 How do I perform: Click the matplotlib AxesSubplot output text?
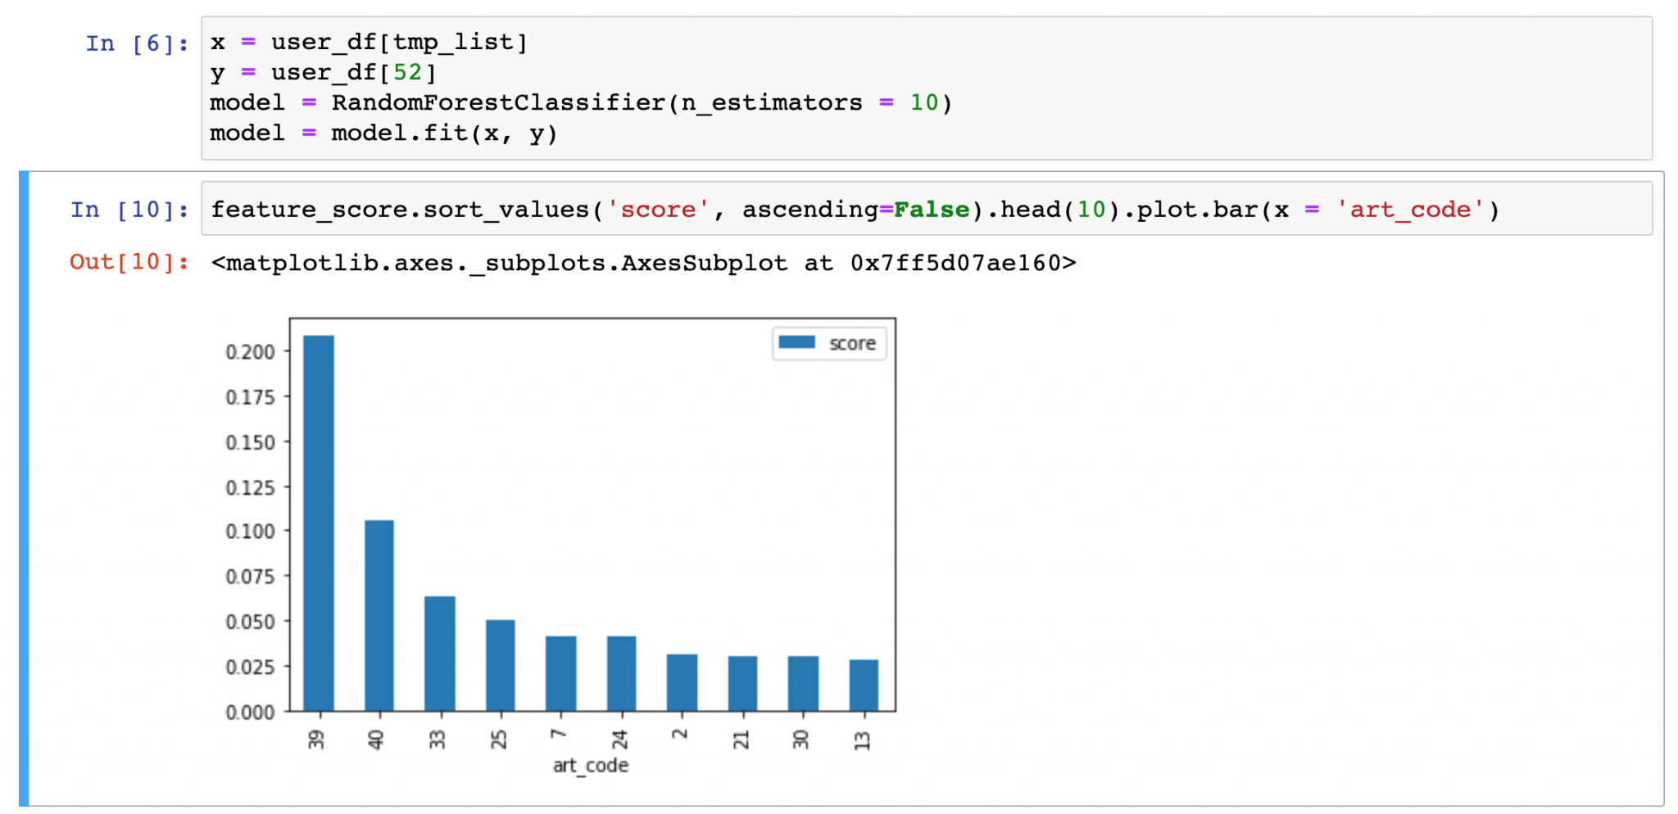point(643,263)
